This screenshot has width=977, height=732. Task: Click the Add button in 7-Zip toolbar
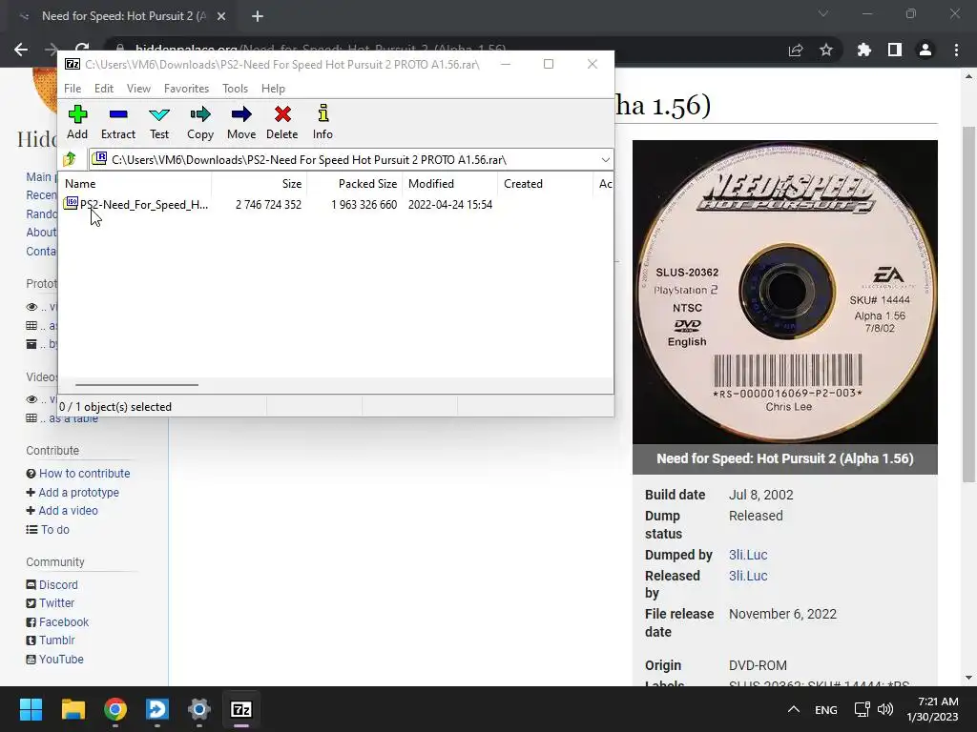77,122
